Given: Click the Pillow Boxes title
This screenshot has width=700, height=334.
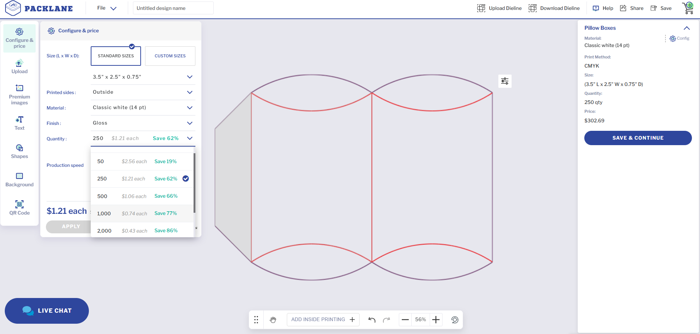Looking at the screenshot, I should pyautogui.click(x=600, y=28).
